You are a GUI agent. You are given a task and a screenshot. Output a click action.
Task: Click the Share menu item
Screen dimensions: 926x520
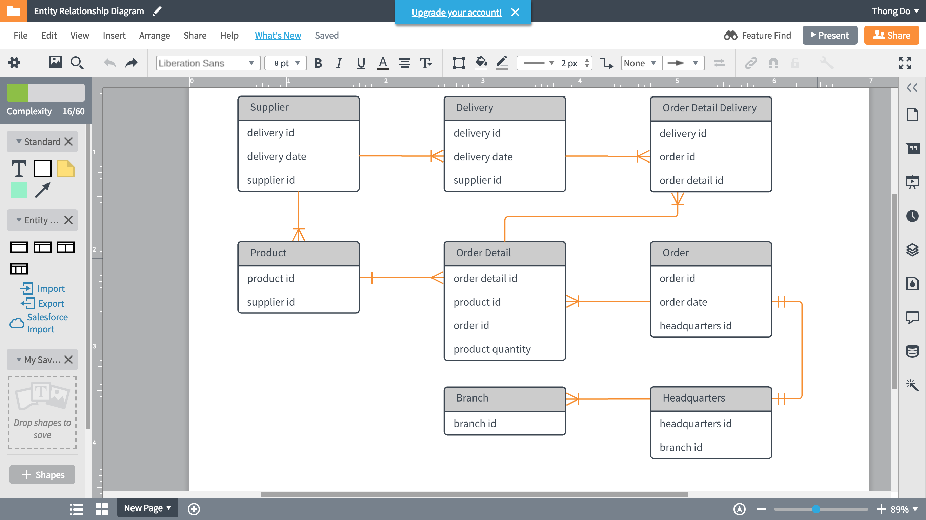click(x=194, y=35)
